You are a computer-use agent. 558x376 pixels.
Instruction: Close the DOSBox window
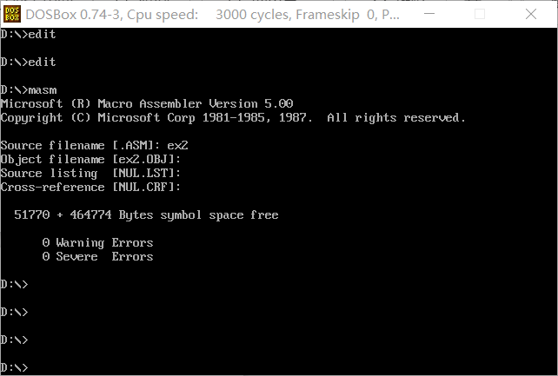530,14
